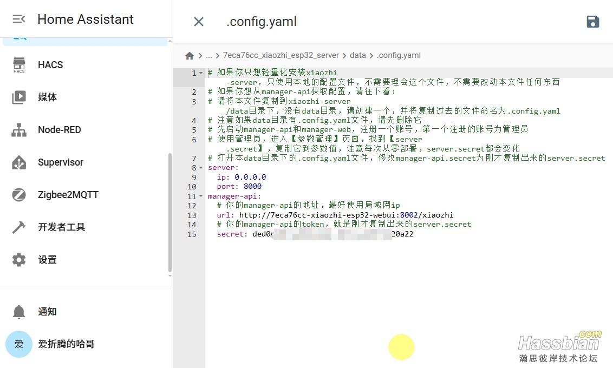
Task: Open the Node-RED sidebar icon
Action: pos(19,130)
